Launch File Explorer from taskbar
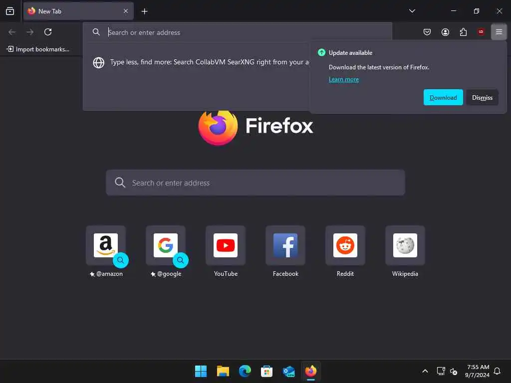This screenshot has width=511, height=383. [x=223, y=371]
